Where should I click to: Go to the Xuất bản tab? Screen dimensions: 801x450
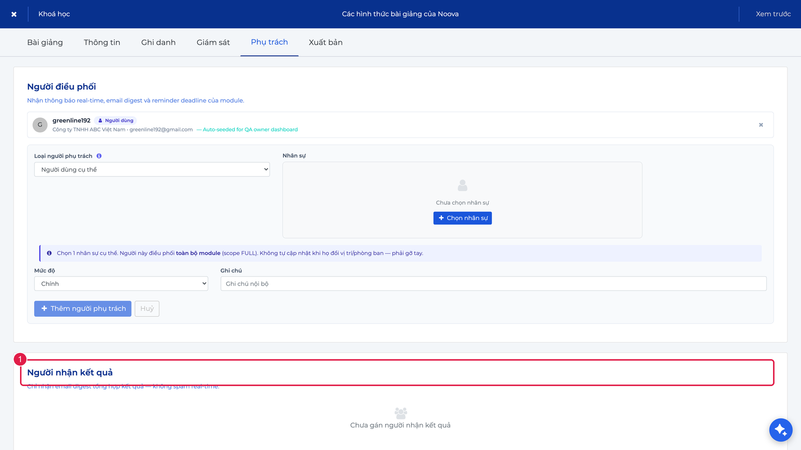(x=326, y=42)
